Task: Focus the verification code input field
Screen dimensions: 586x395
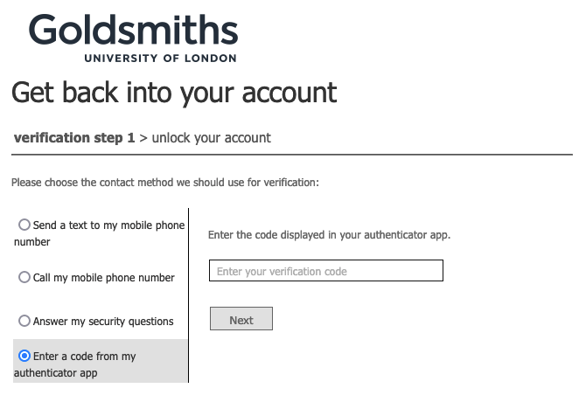Action: point(325,272)
